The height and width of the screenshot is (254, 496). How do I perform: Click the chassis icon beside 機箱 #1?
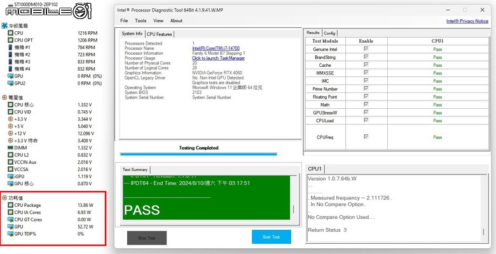coord(10,47)
